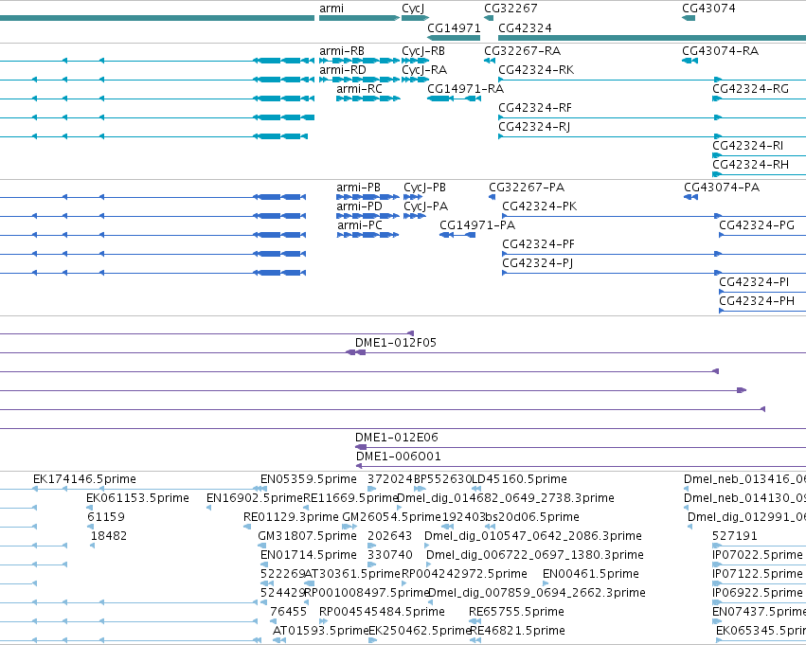The image size is (806, 645).
Task: Select the armi gene label
Action: click(x=331, y=9)
